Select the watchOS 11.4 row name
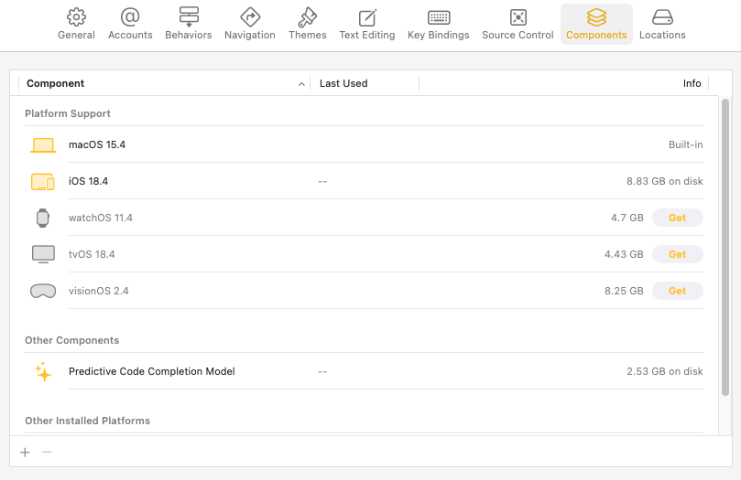This screenshot has height=480, width=741. 101,218
